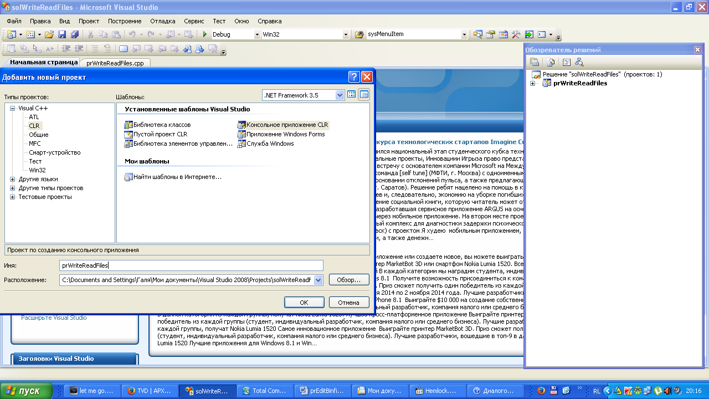Click Show All Files icon in Solution Explorer

click(x=550, y=62)
